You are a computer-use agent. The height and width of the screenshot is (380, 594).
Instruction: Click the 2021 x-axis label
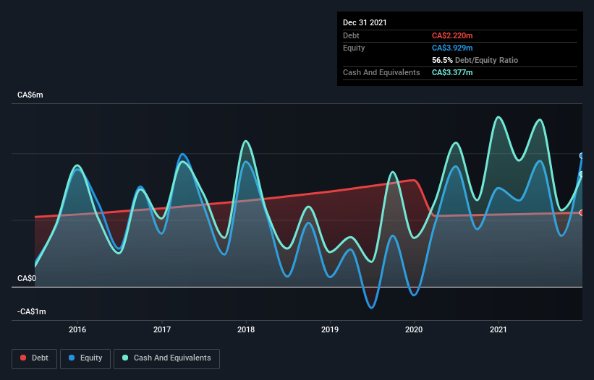coord(498,329)
